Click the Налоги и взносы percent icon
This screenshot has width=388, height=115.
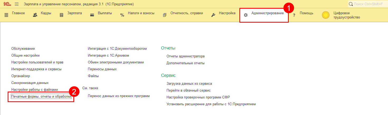tap(122, 15)
